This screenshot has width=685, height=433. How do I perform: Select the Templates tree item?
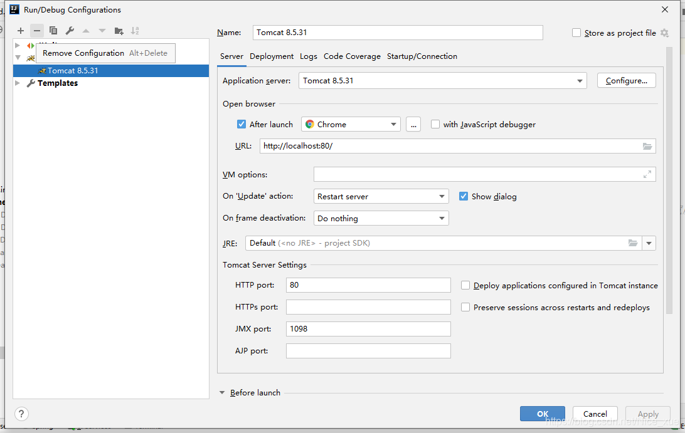point(58,83)
